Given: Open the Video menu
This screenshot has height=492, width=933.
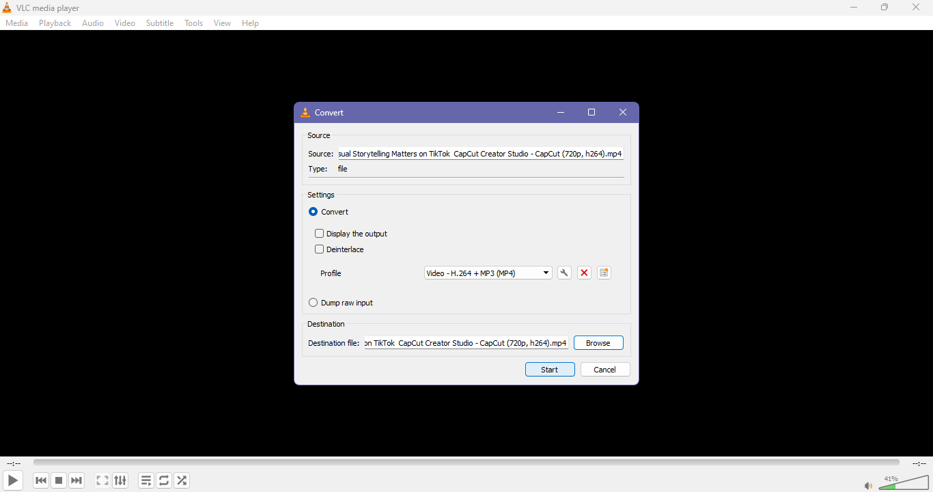Looking at the screenshot, I should click(125, 23).
